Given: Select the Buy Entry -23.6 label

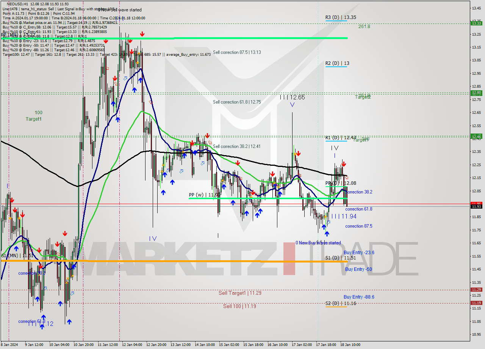Looking at the screenshot, I should point(359,253).
